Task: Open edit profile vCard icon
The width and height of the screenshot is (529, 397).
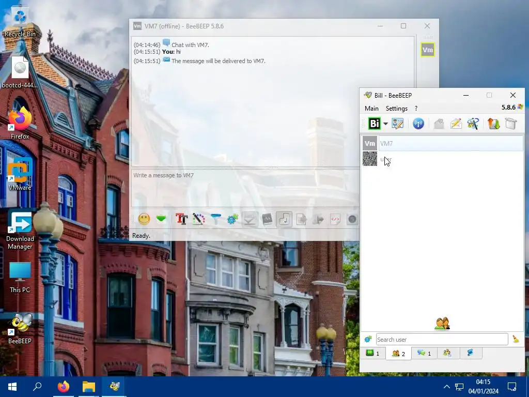Action: coord(398,124)
